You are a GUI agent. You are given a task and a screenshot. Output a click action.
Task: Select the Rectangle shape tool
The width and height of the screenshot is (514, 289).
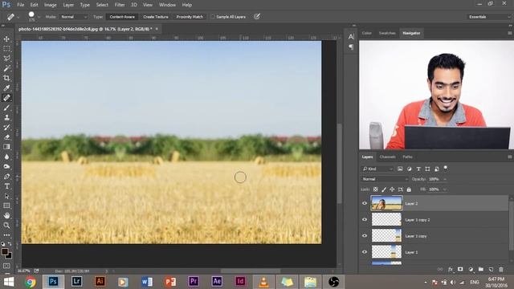(6, 206)
